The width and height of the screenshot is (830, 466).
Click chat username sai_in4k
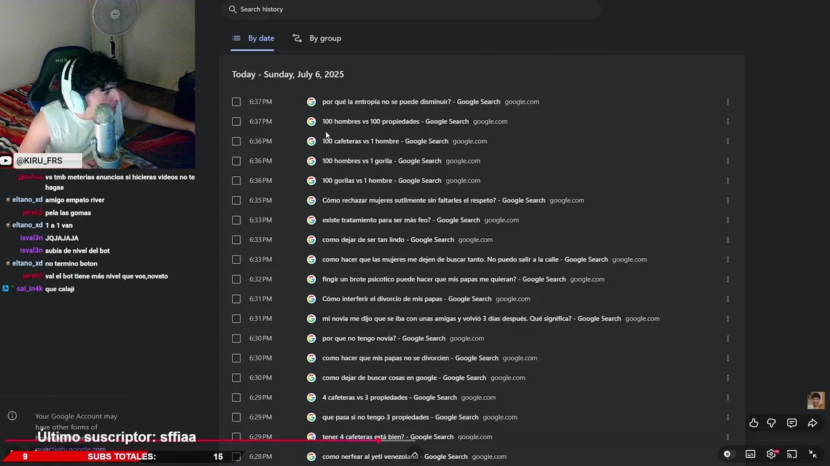tap(29, 289)
